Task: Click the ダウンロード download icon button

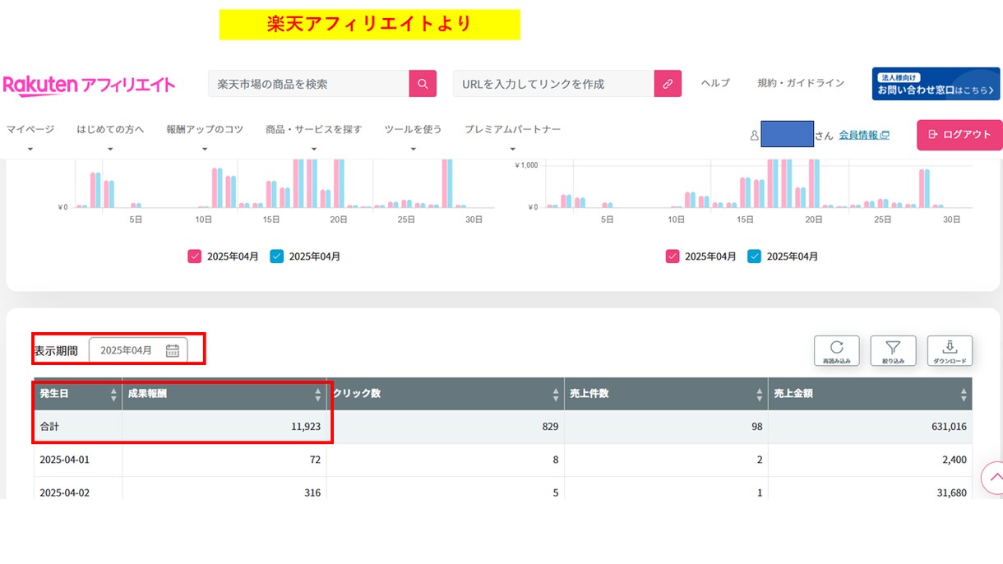Action: [x=950, y=351]
